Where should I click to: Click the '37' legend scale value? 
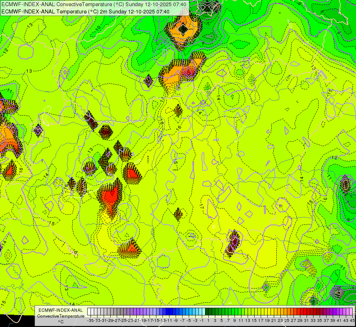coord(326,320)
